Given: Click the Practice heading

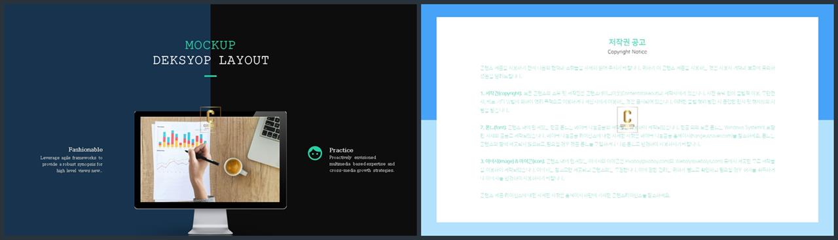Looking at the screenshot, I should point(341,150).
